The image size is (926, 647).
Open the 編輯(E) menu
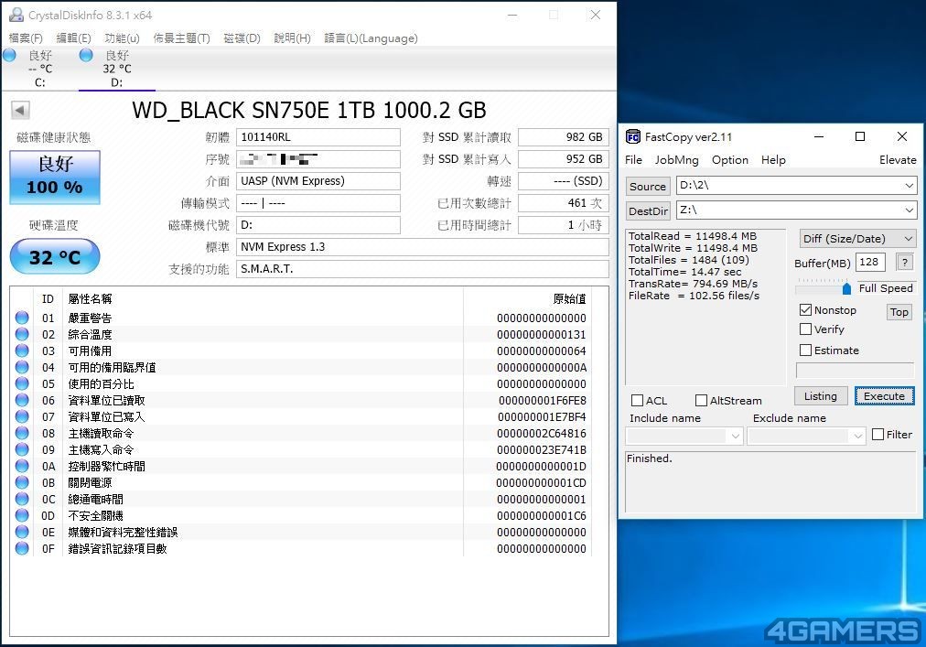tap(74, 38)
